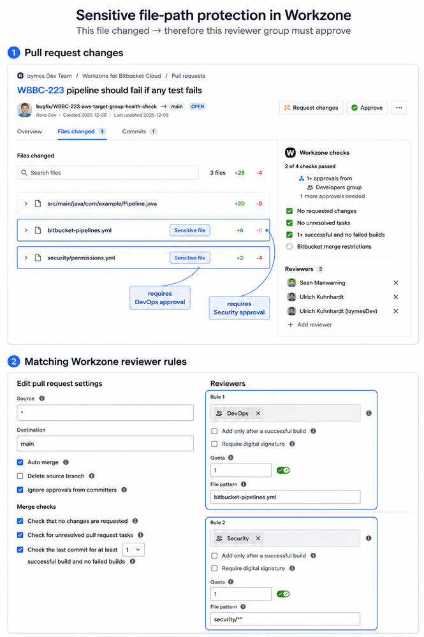
Task: Click info icon beside Delete source branch
Action: click(x=92, y=476)
